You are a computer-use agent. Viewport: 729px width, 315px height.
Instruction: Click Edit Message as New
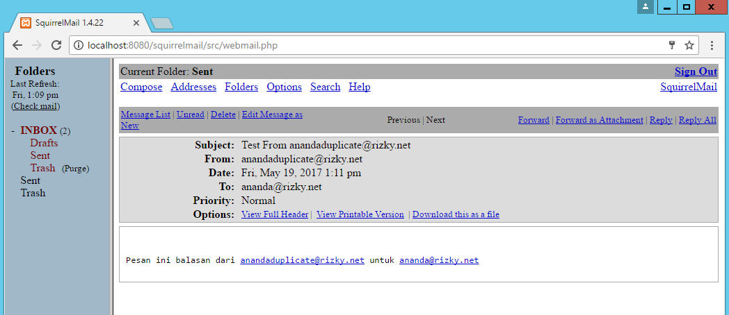click(x=272, y=114)
